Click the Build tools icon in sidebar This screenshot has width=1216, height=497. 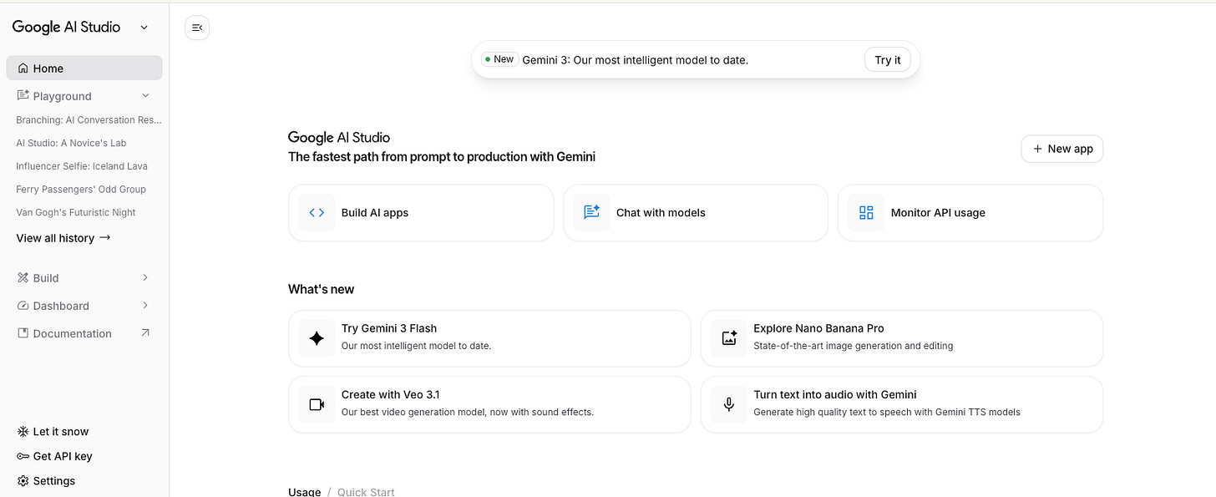pyautogui.click(x=23, y=278)
